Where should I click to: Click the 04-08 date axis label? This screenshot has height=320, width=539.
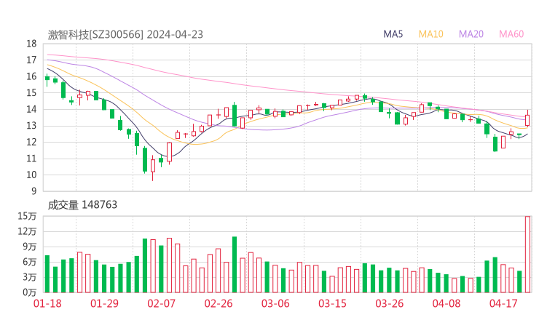point(446,303)
